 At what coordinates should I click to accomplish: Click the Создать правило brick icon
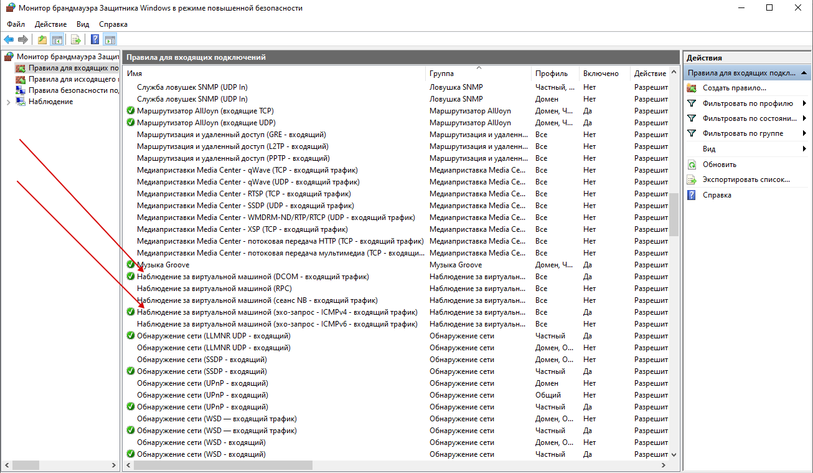(x=692, y=88)
